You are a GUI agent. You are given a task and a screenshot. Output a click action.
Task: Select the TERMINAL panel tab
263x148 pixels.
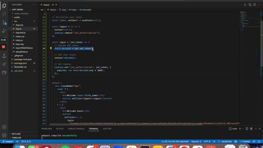94,129
